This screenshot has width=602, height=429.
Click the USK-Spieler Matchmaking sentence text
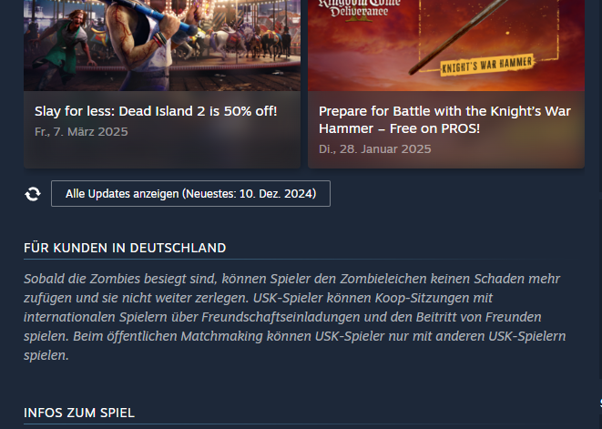click(295, 345)
